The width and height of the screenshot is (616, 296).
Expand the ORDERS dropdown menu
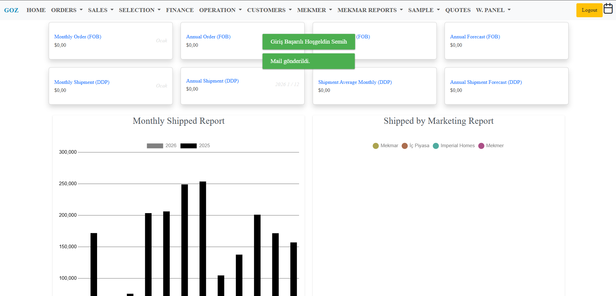67,10
